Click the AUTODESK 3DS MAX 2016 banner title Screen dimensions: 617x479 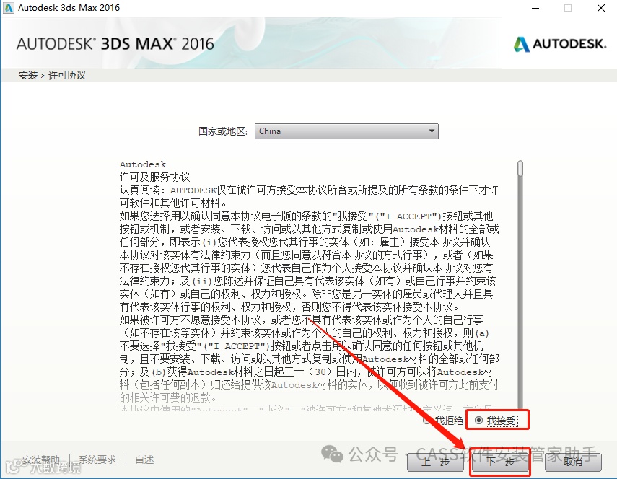115,44
